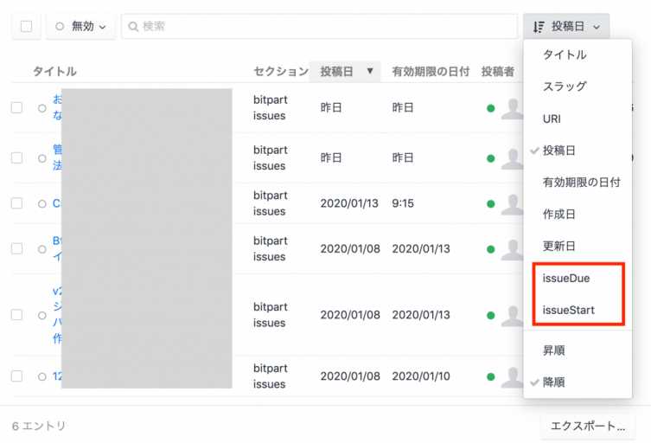Click the エクスポート export button
651x443 pixels.
pyautogui.click(x=587, y=426)
